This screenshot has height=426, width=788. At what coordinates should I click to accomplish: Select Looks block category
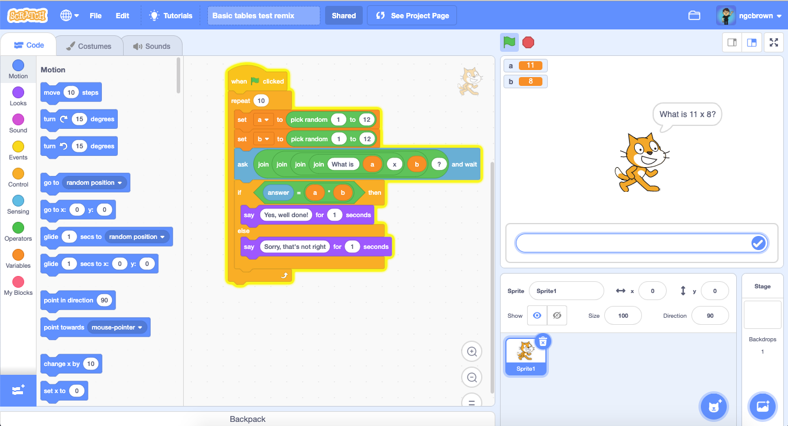18,96
